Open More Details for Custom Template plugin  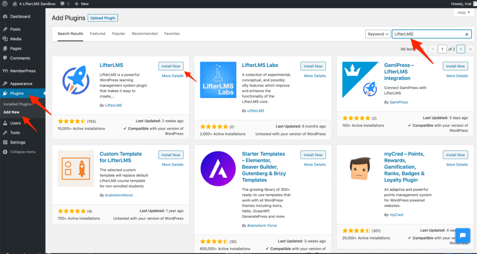click(172, 165)
